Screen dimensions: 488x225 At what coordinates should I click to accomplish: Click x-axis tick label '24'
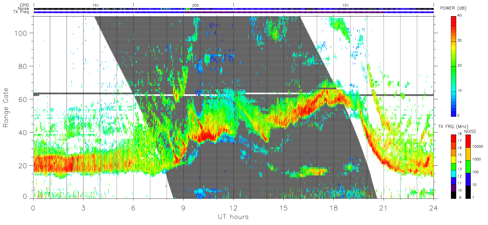[433, 208]
